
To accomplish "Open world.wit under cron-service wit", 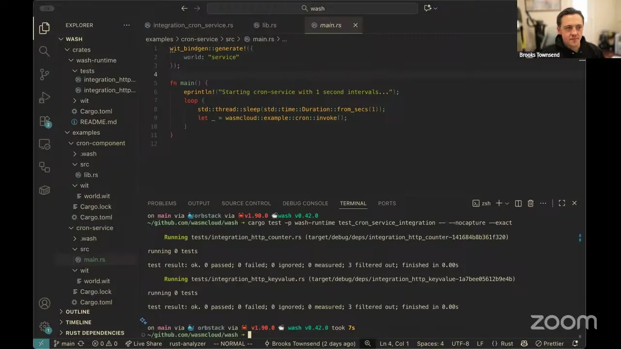I will coord(97,281).
